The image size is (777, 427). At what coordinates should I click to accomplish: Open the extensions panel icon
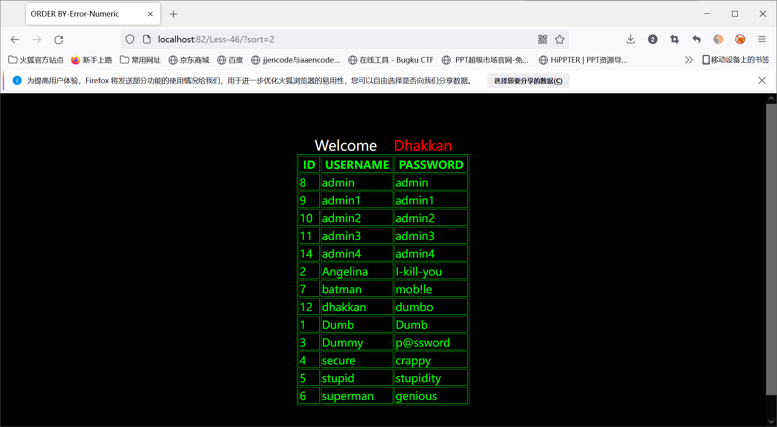tap(653, 39)
